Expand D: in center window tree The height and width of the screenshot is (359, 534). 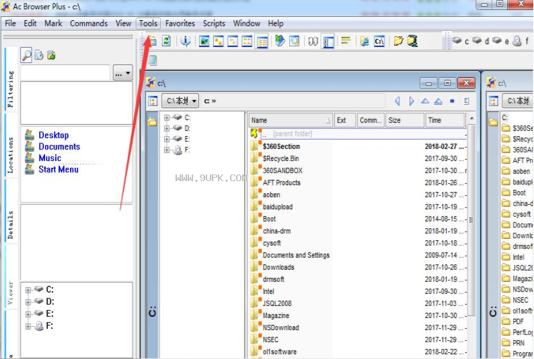pyautogui.click(x=167, y=128)
